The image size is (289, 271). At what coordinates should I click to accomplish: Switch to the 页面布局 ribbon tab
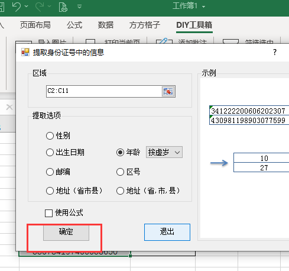tap(35, 25)
